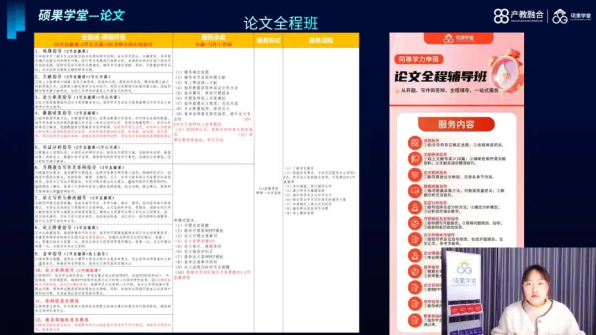Click 文献研读指导 title text in the poster list
Image resolution: width=596 pixels, height=335 pixels.
point(435,154)
